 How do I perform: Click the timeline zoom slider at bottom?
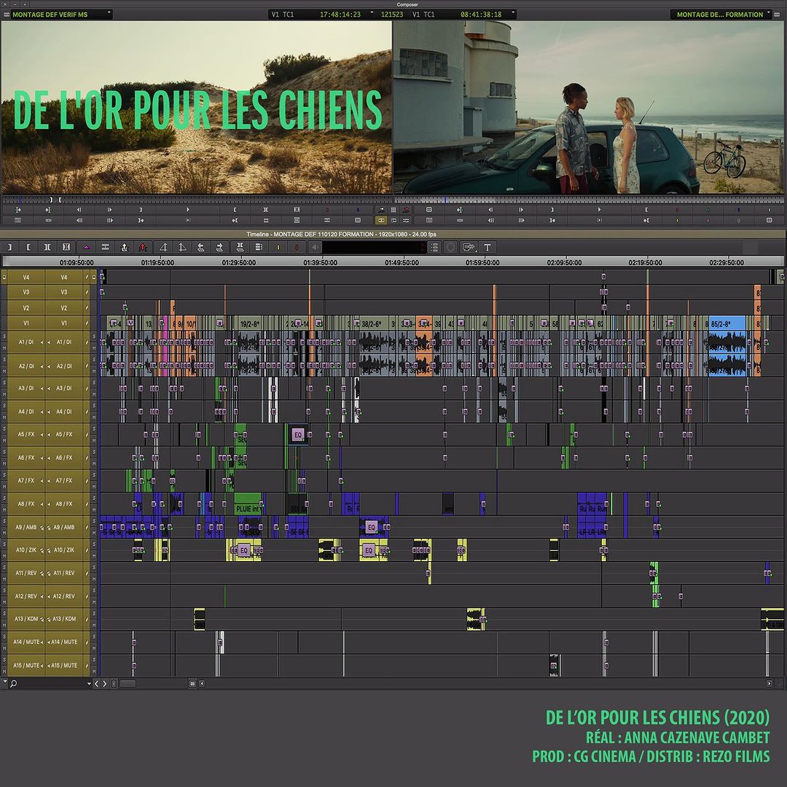(x=128, y=684)
